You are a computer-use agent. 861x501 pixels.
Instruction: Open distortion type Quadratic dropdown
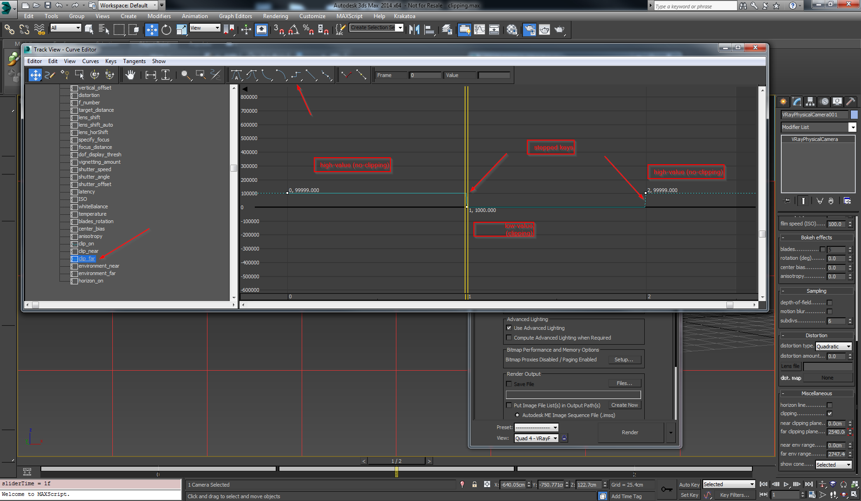point(834,346)
